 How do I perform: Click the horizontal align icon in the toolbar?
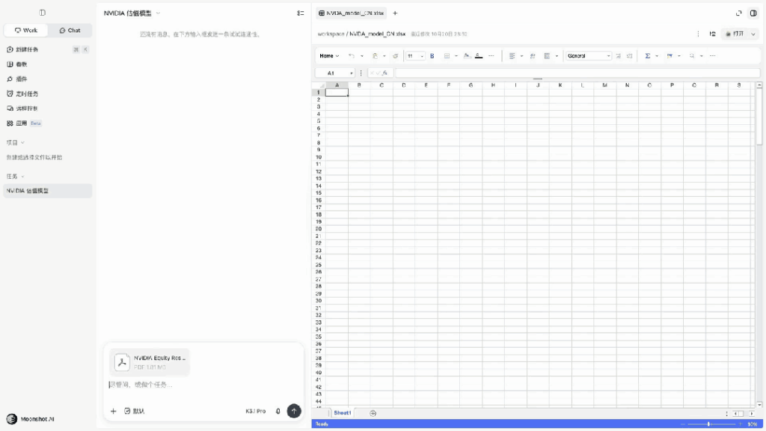point(512,56)
